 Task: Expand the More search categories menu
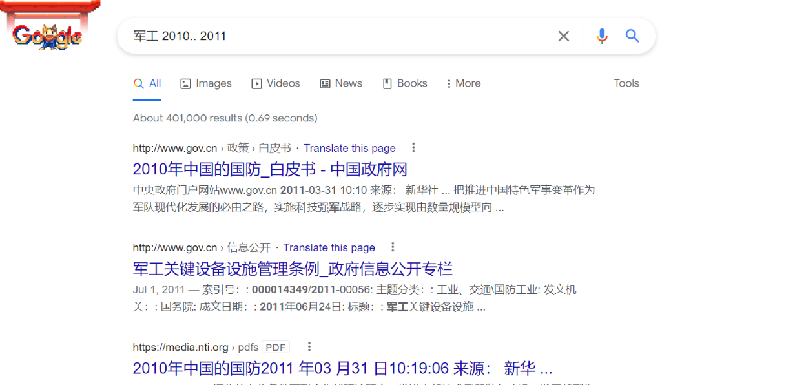coord(463,83)
